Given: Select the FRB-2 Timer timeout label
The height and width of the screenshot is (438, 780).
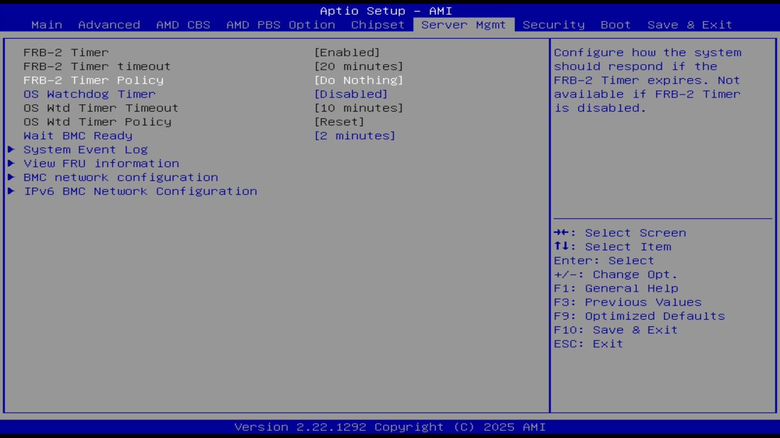Looking at the screenshot, I should coord(97,66).
